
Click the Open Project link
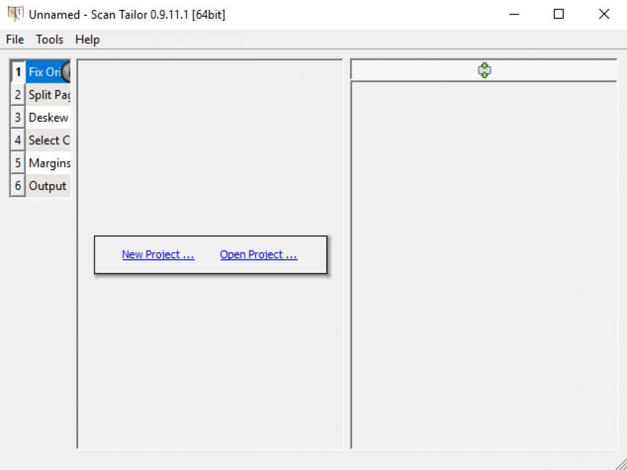click(x=258, y=255)
